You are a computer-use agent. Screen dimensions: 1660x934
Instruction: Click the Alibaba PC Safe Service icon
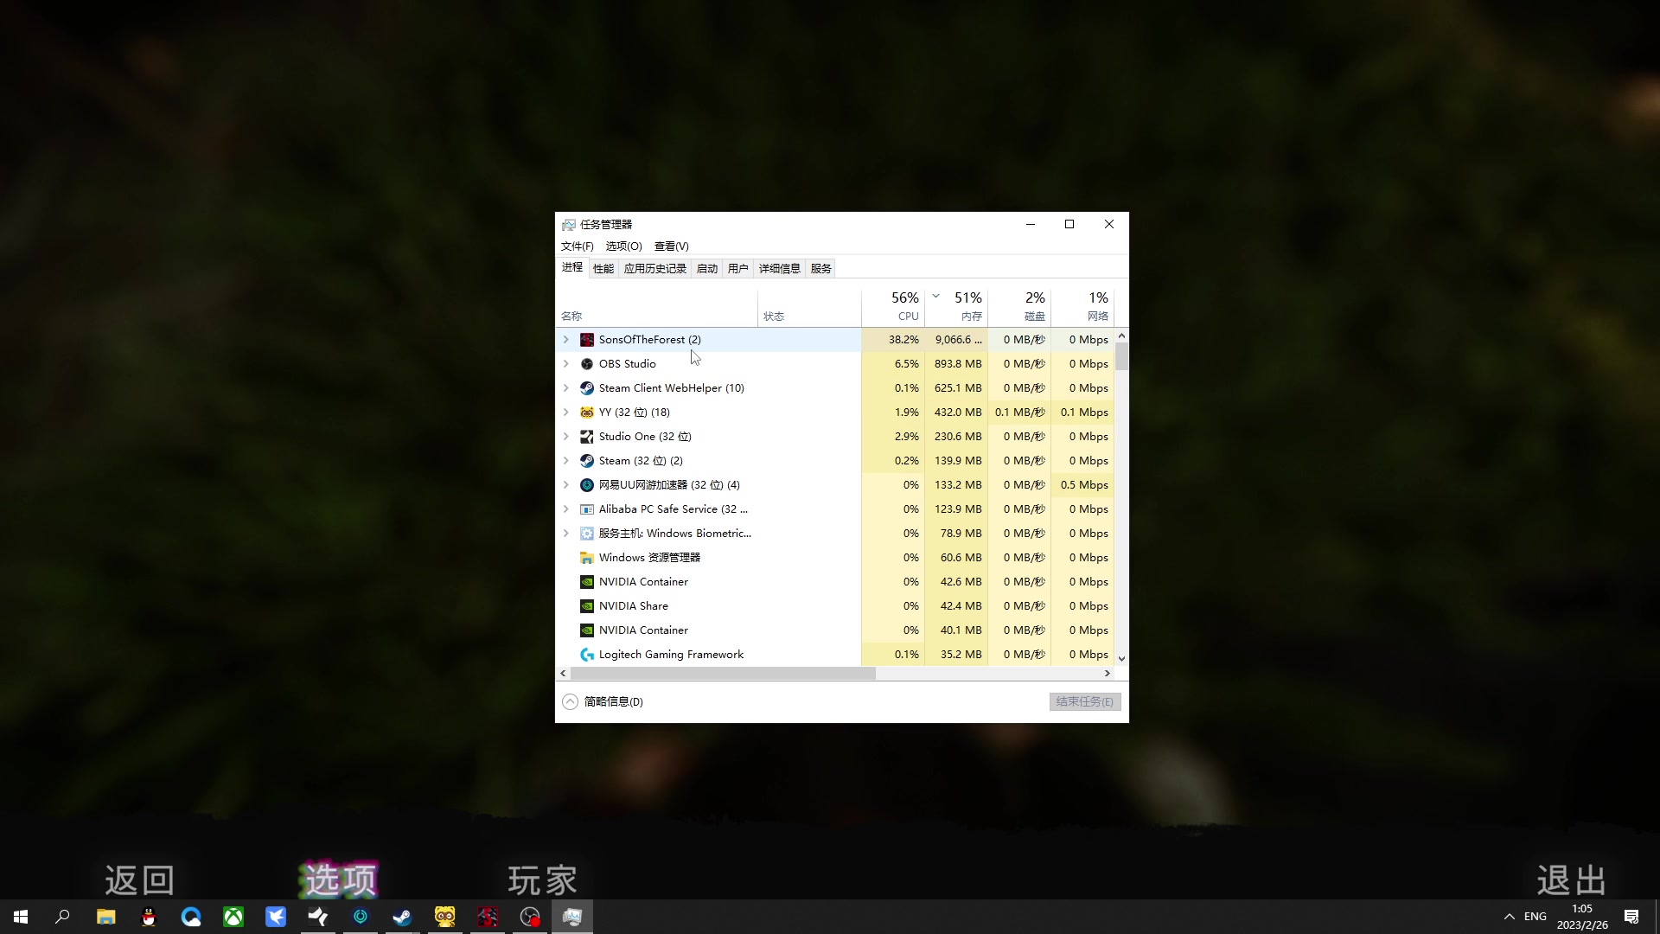tap(587, 509)
